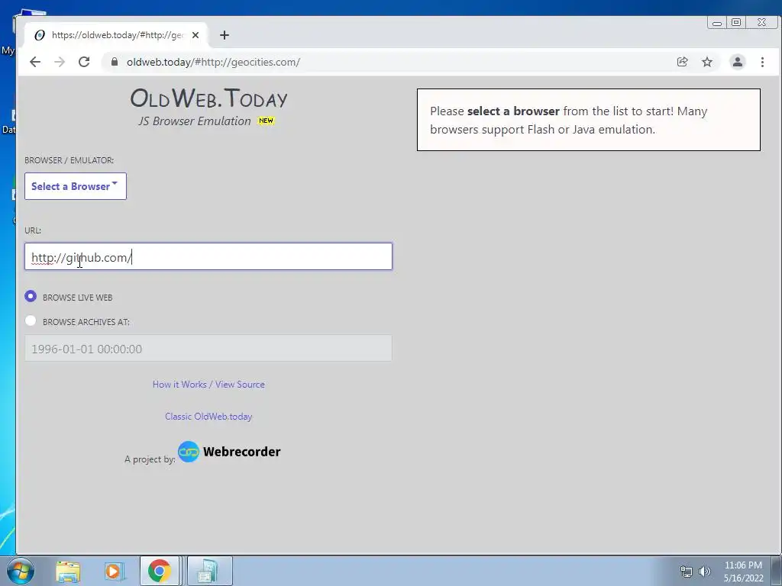Switch to Chrome in the taskbar
Screen dimensions: 782x586
[159, 571]
